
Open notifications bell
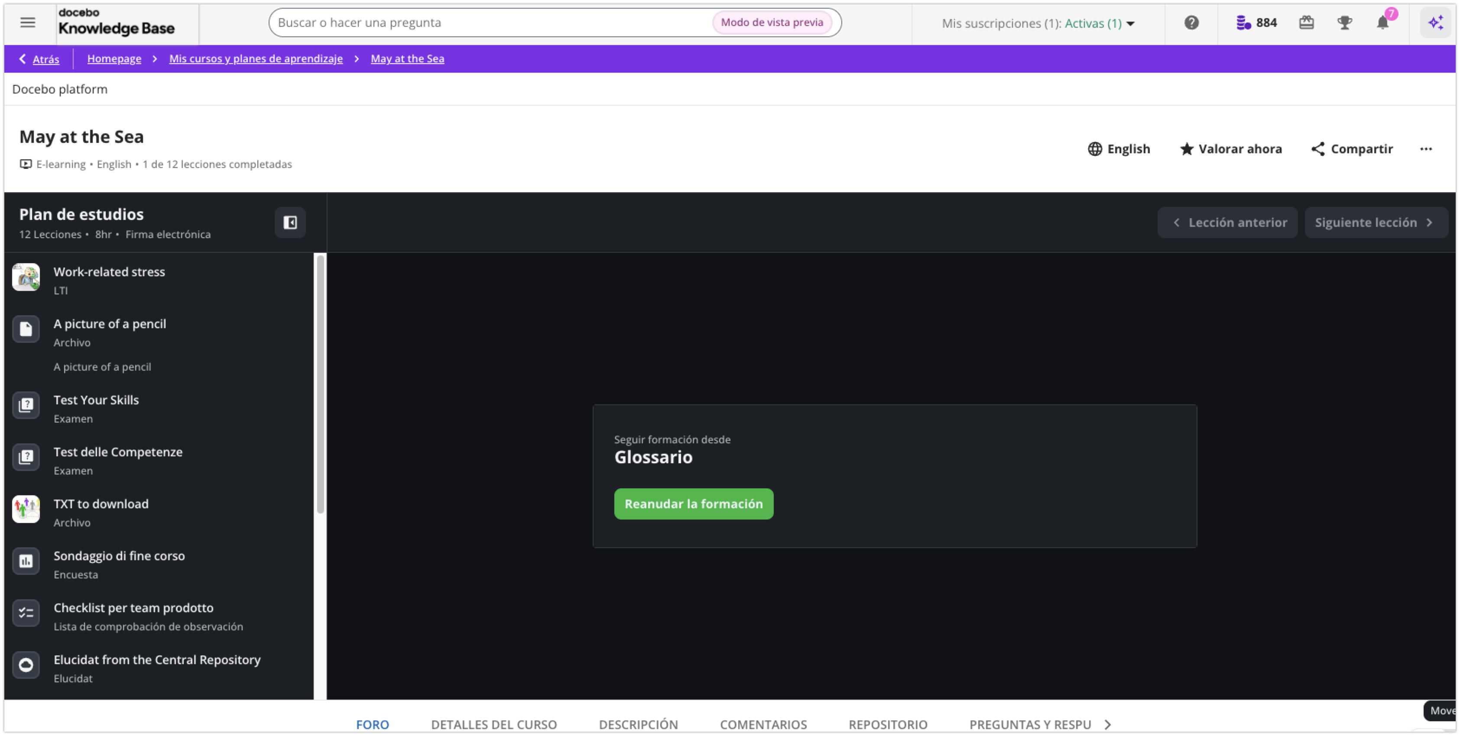click(x=1382, y=23)
